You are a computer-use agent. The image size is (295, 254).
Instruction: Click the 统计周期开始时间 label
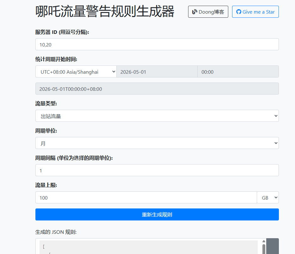[x=56, y=59]
